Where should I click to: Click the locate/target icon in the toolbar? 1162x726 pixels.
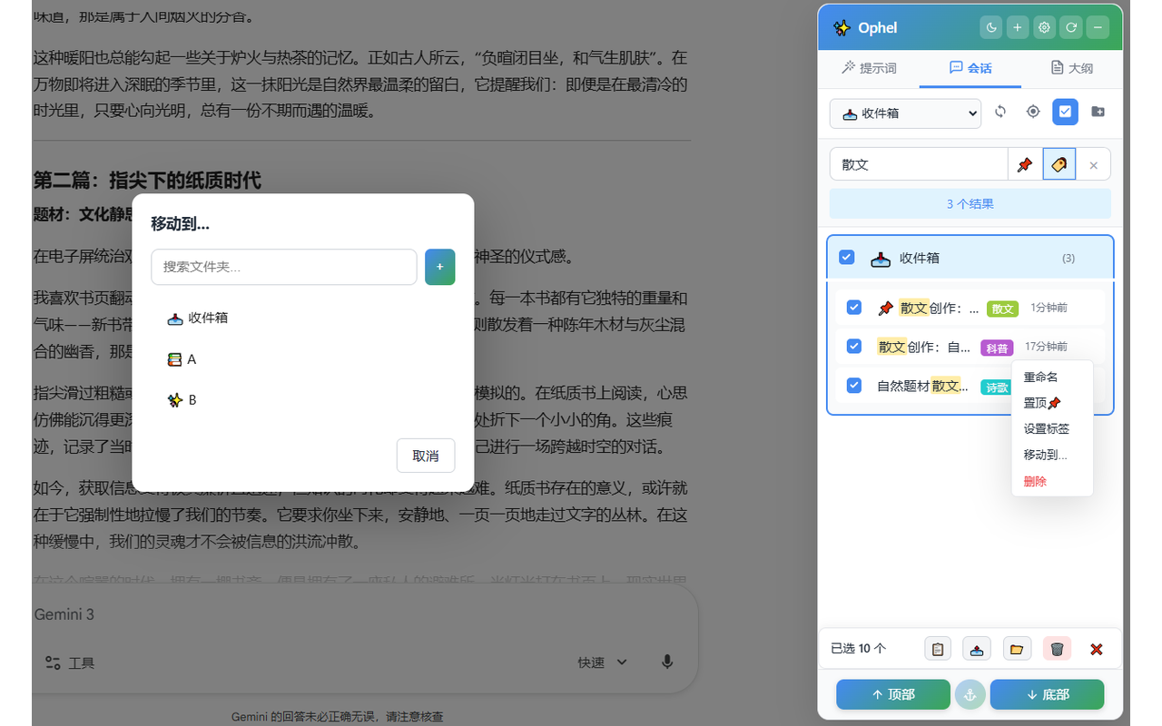coord(1032,112)
